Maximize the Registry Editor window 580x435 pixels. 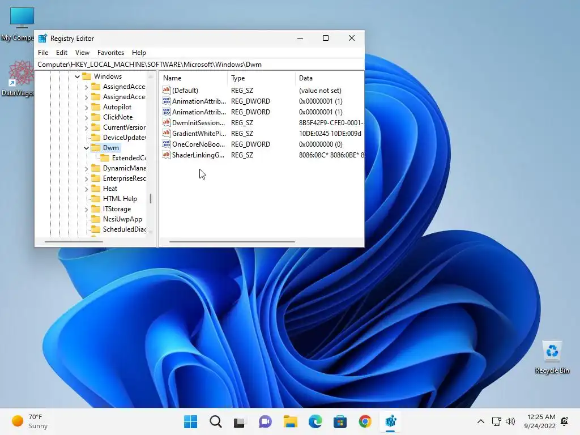click(x=326, y=38)
